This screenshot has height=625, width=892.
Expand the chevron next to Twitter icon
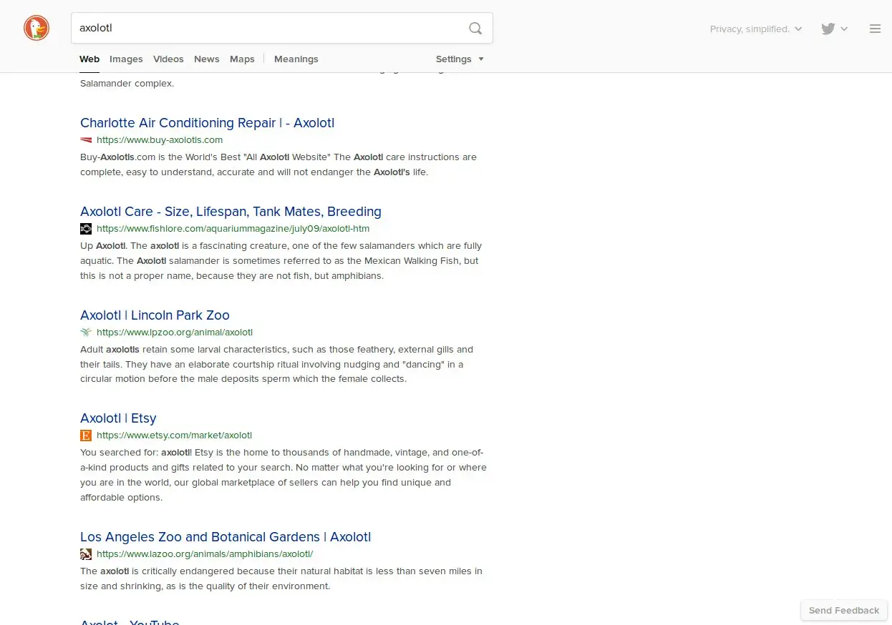point(845,29)
